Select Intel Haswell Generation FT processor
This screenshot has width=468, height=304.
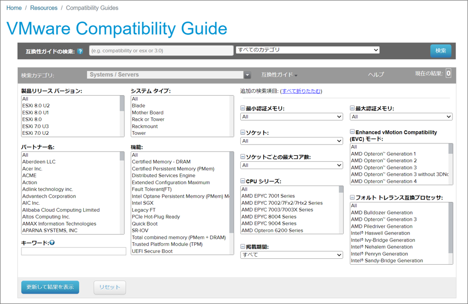(x=380, y=233)
